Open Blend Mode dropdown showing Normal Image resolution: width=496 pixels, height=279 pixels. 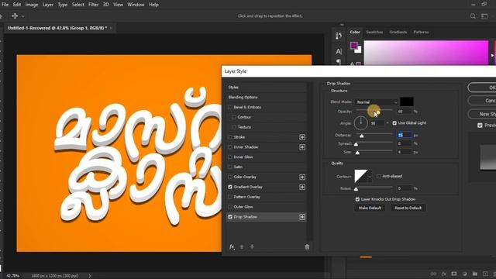[377, 102]
